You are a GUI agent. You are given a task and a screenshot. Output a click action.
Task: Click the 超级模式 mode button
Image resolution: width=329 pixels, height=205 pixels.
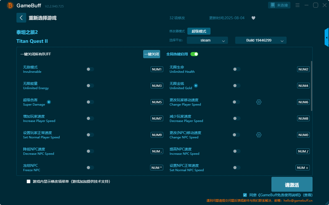pyautogui.click(x=199, y=31)
